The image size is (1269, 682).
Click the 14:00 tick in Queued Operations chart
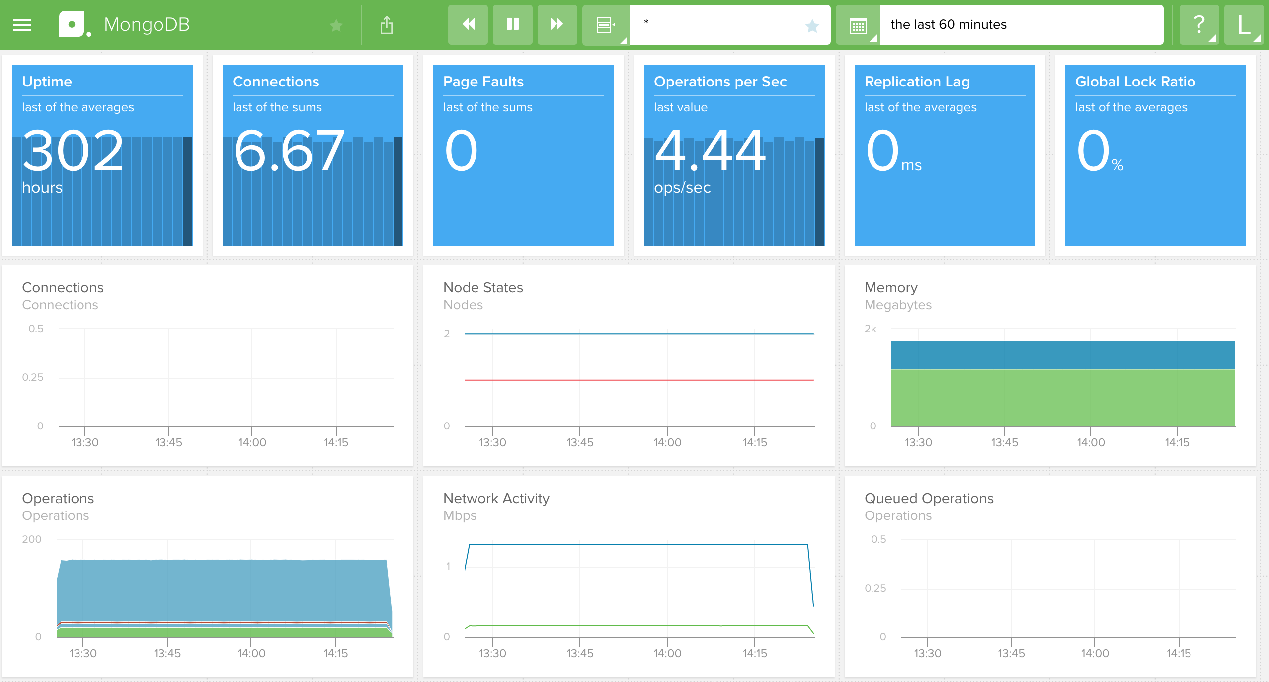1095,653
